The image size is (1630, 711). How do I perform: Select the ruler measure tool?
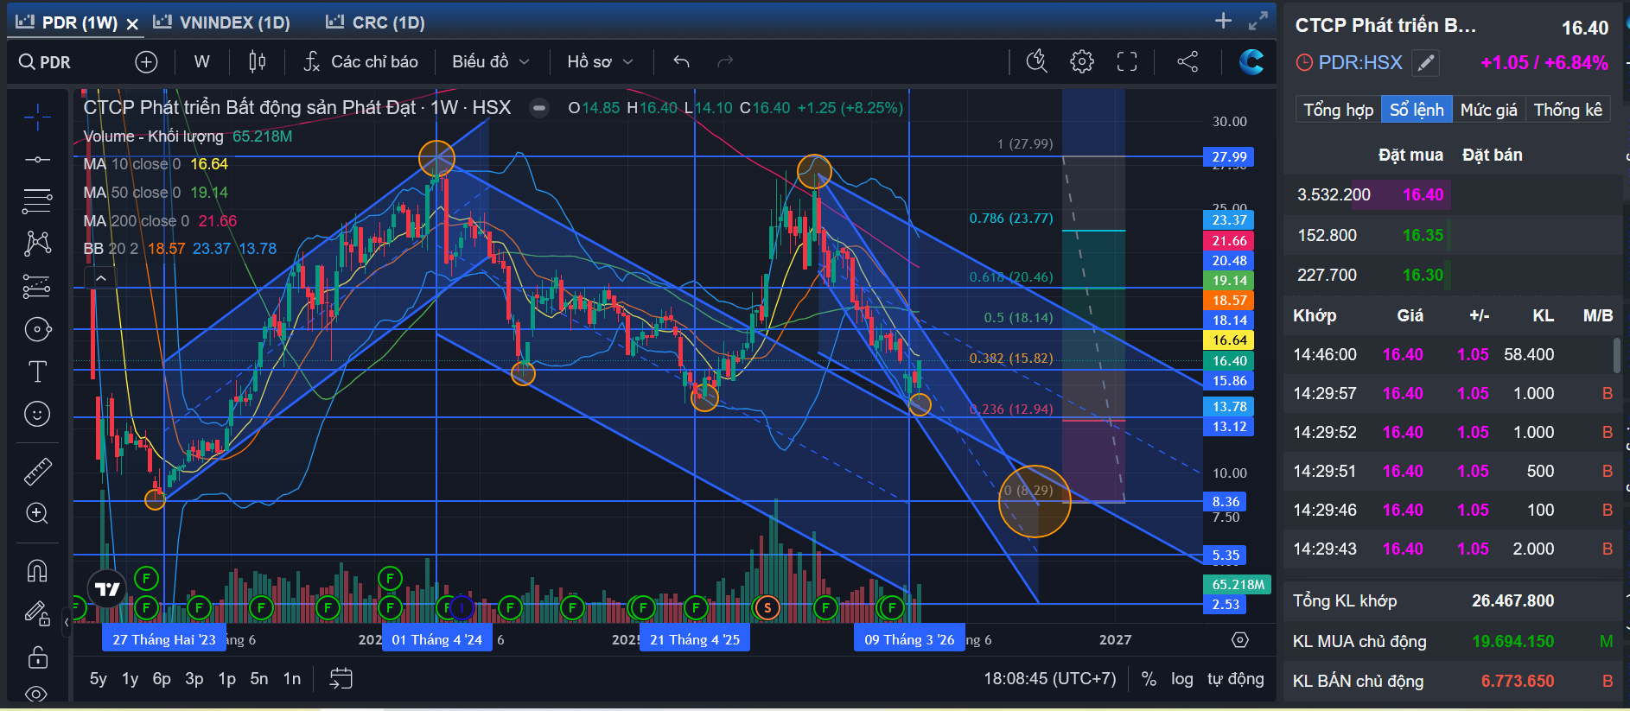[x=37, y=471]
